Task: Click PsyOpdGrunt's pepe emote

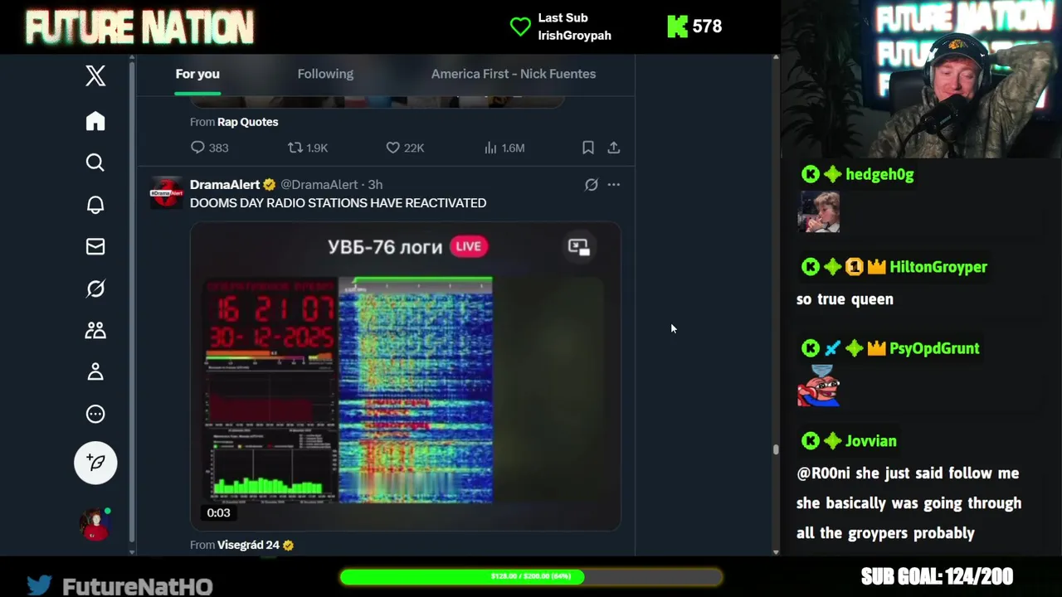Action: [x=819, y=386]
